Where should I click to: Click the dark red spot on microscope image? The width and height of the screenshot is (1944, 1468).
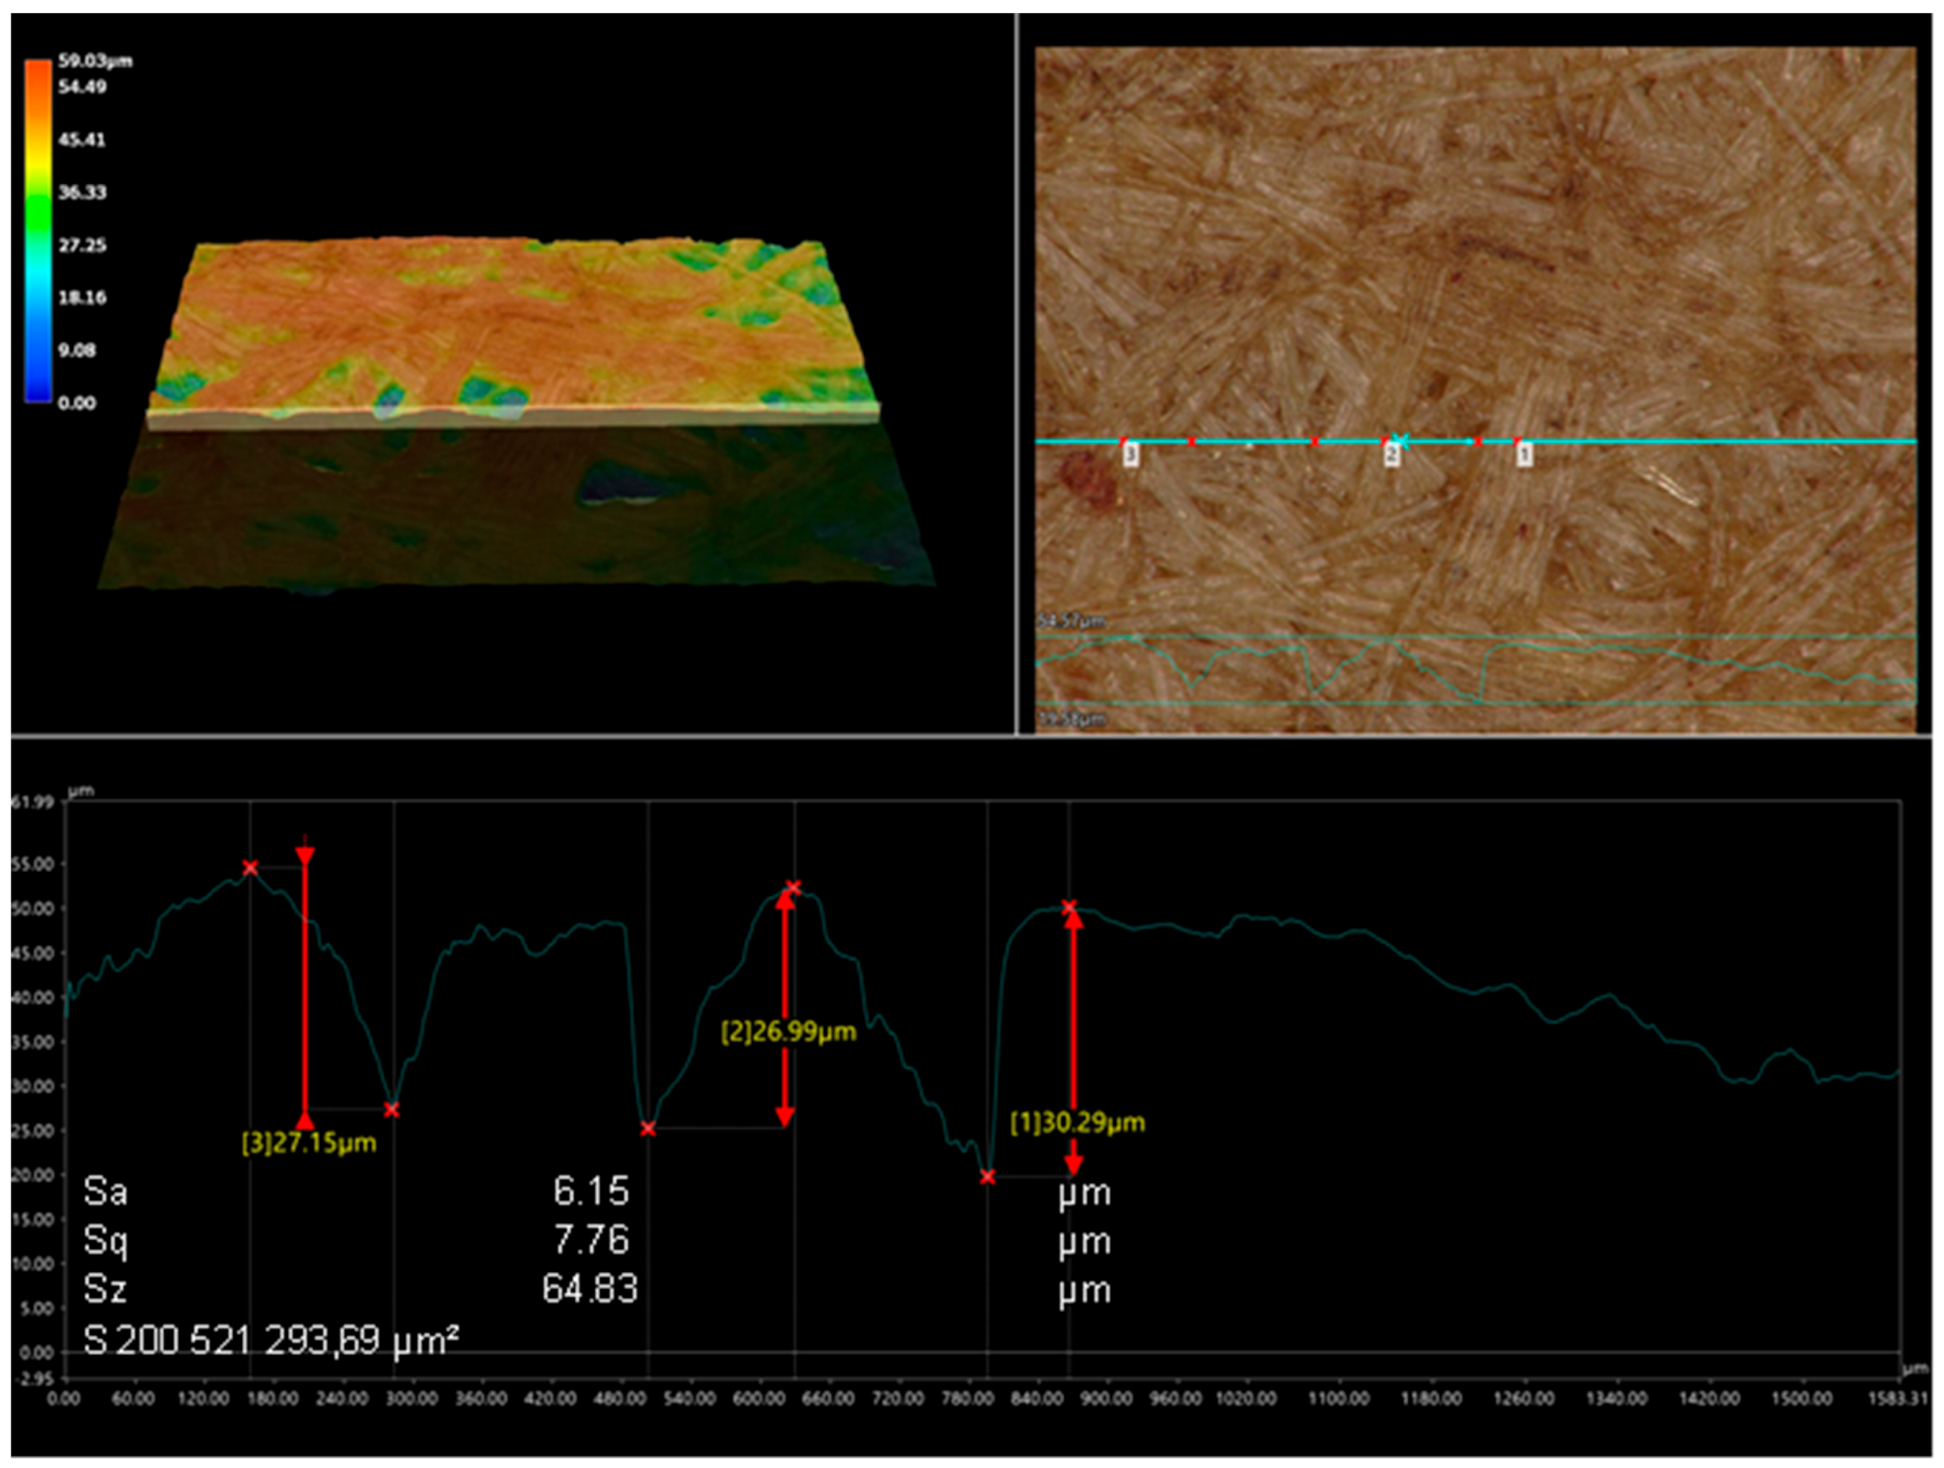pos(1088,480)
